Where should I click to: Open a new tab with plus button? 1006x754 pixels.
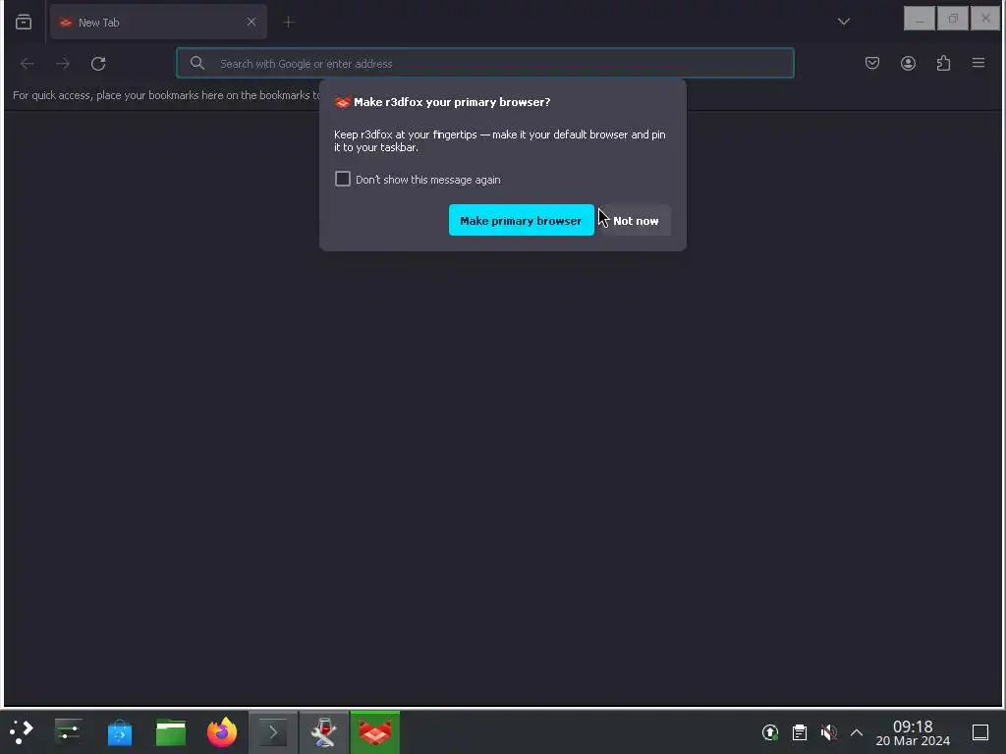click(289, 22)
